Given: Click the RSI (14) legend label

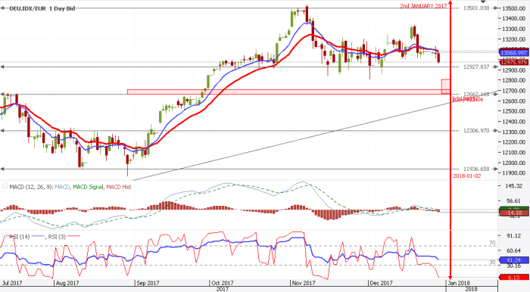Looking at the screenshot, I should pos(20,237).
